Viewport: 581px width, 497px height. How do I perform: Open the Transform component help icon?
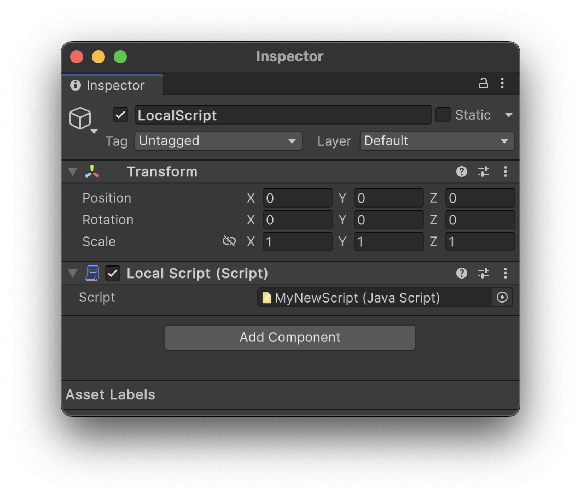click(x=462, y=171)
